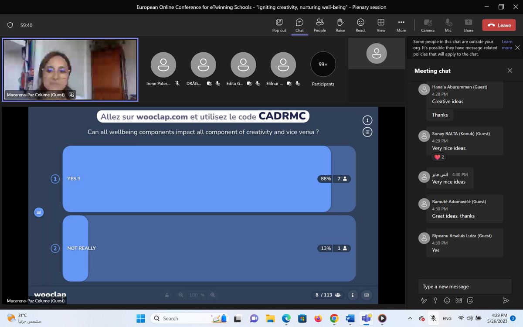Select Elifnur participant avatar
The image size is (523, 327).
[283, 65]
